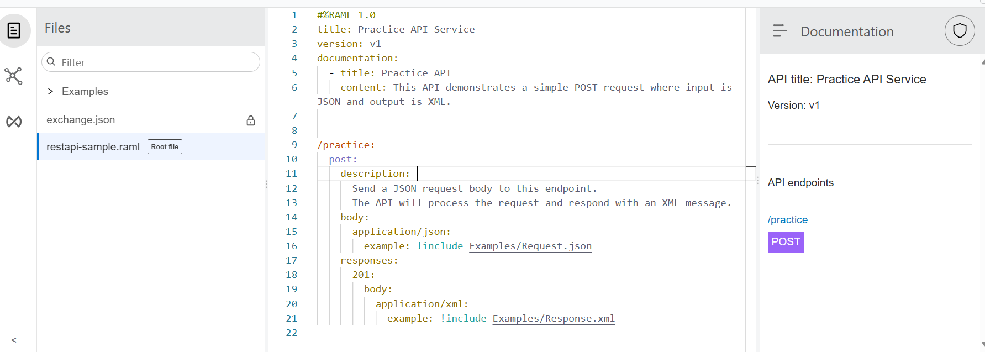The image size is (985, 352).
Task: Open the Examples/Request.json include link
Action: click(x=530, y=246)
